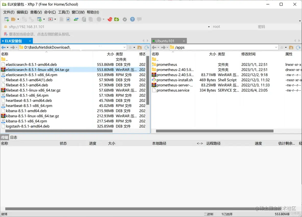Screen dimensions: 302x217
Task: Sort remote files by 修改时间 column
Action: tap(248, 54)
